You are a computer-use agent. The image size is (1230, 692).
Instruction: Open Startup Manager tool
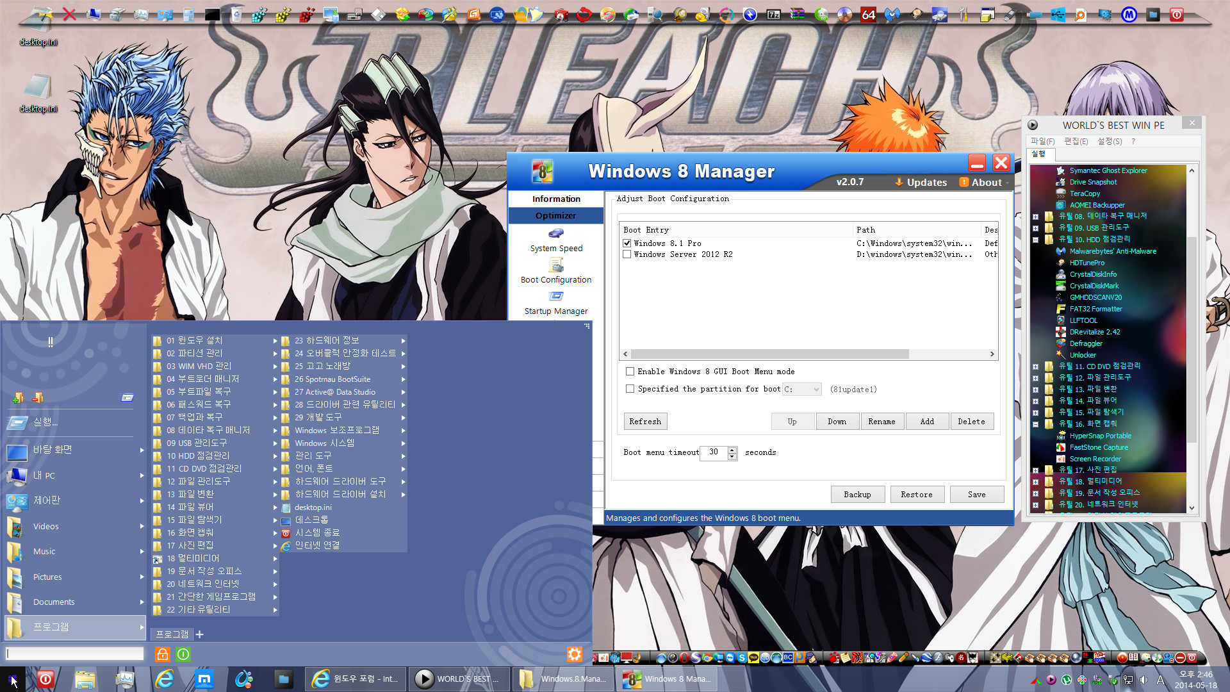556,302
